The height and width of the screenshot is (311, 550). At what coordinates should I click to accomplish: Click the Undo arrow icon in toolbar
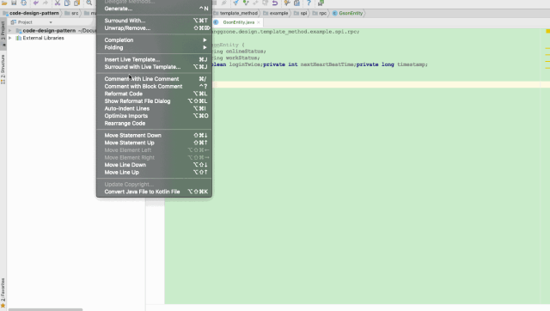click(x=36, y=3)
